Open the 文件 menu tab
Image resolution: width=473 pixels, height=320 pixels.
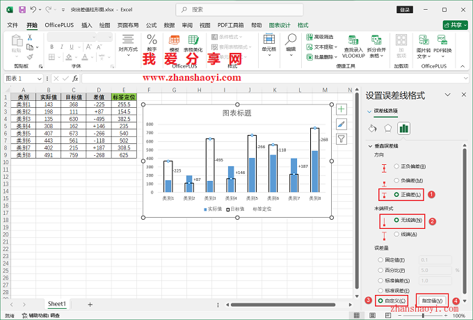(13, 25)
